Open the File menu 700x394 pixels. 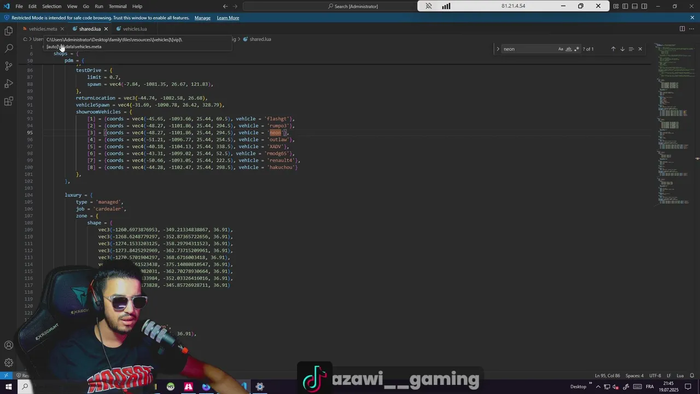coord(19,6)
